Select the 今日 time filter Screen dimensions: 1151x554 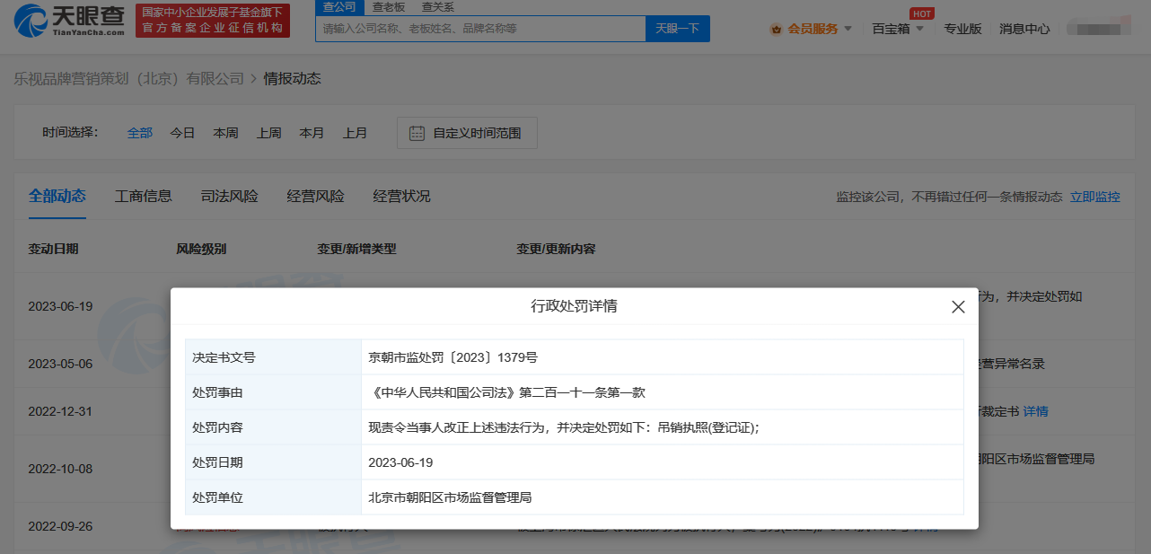click(x=183, y=133)
